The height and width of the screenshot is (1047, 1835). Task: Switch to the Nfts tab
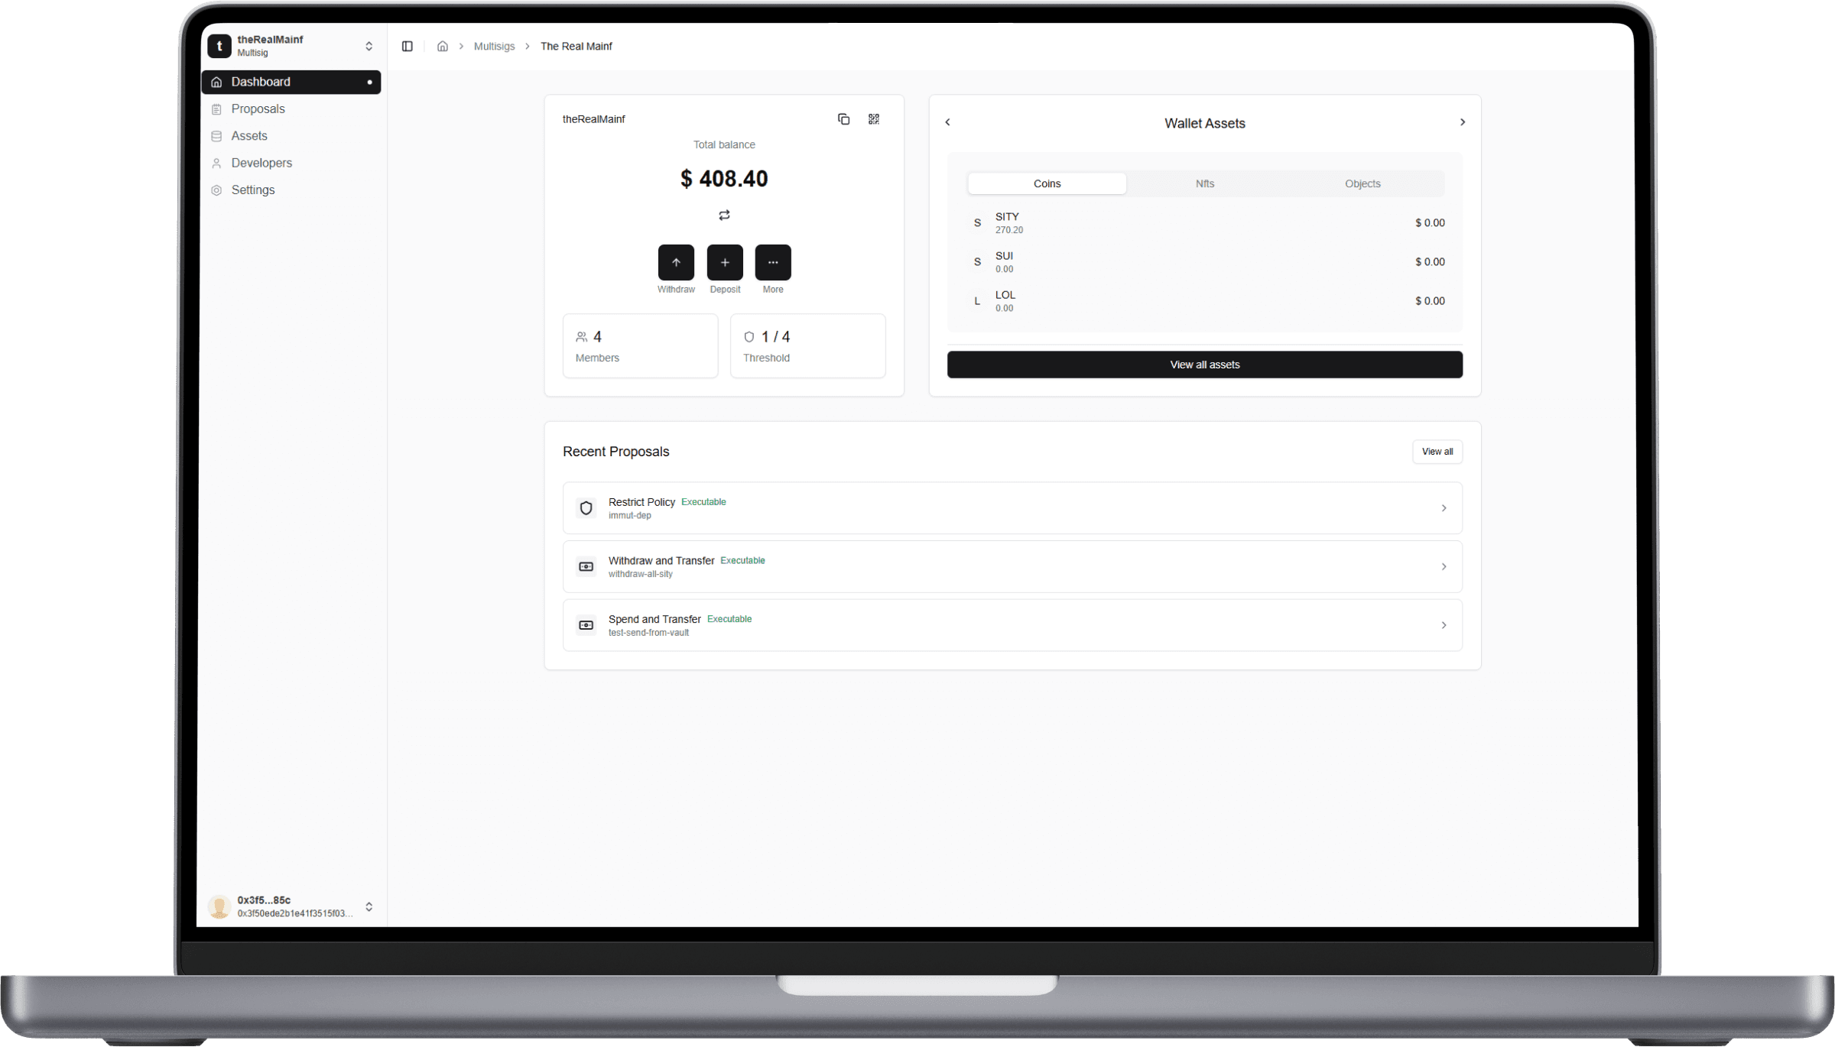[x=1204, y=183]
